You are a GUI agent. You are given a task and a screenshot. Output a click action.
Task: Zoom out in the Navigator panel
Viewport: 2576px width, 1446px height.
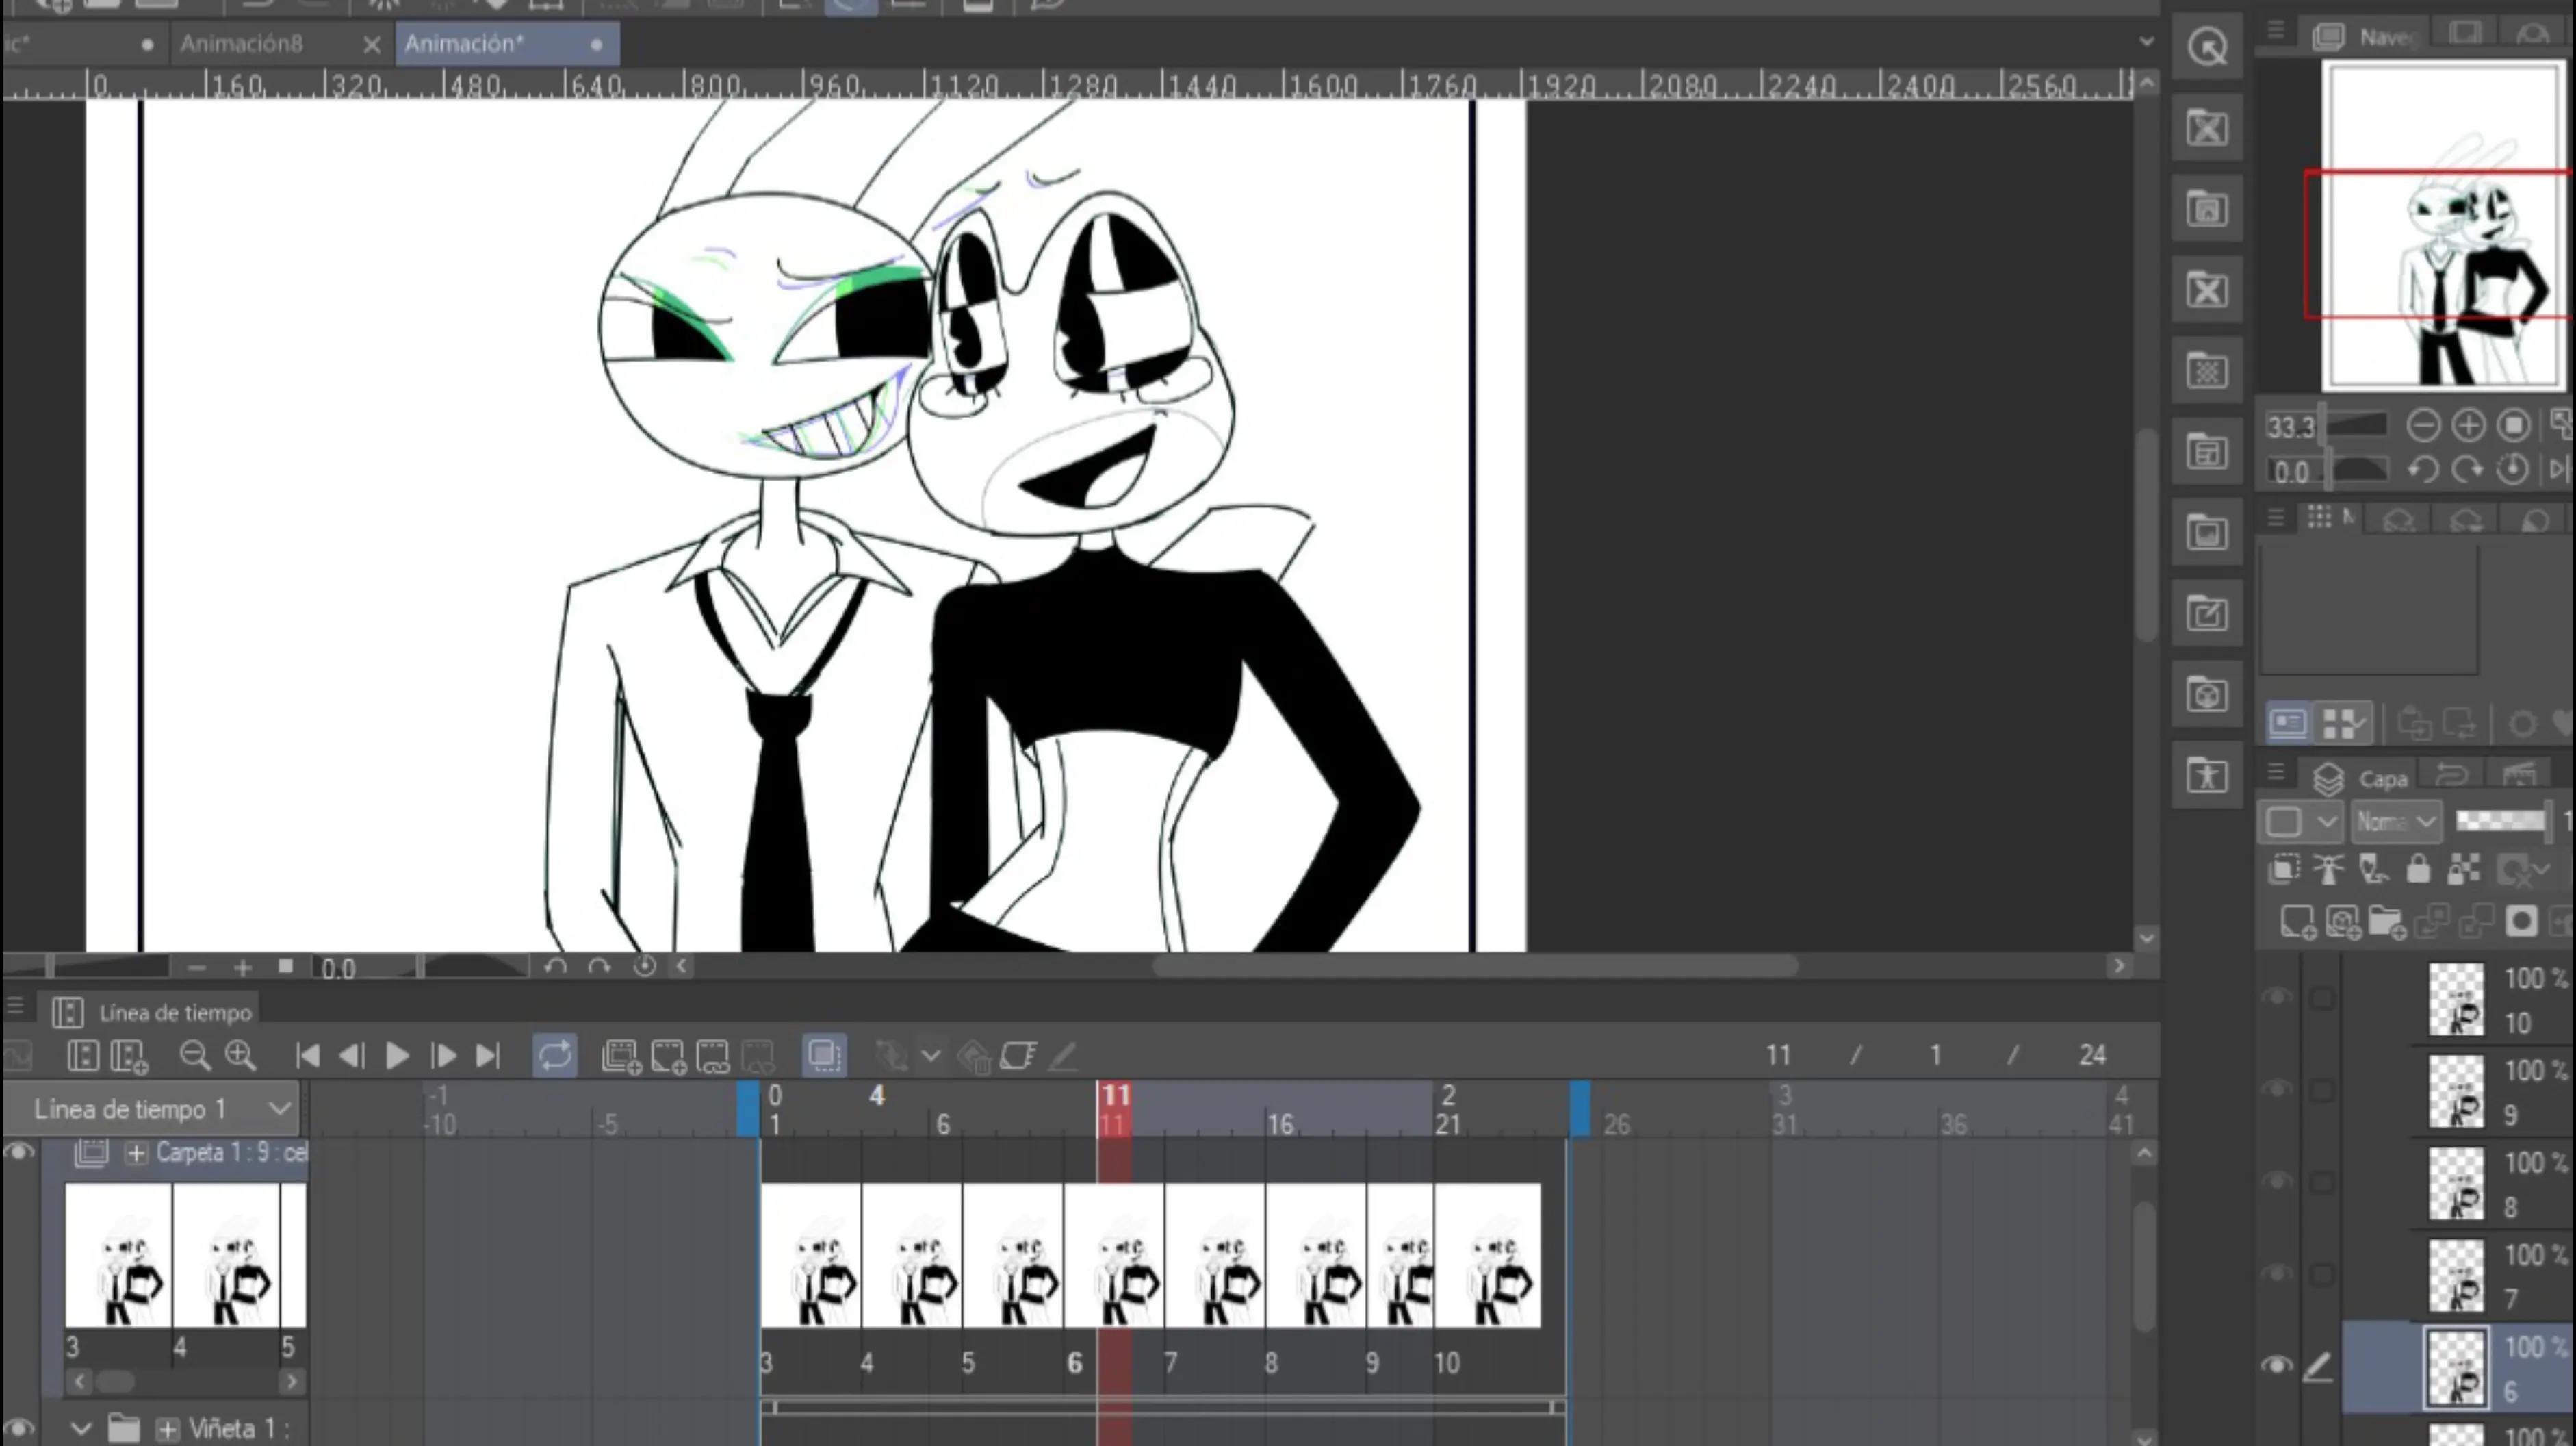(2423, 425)
